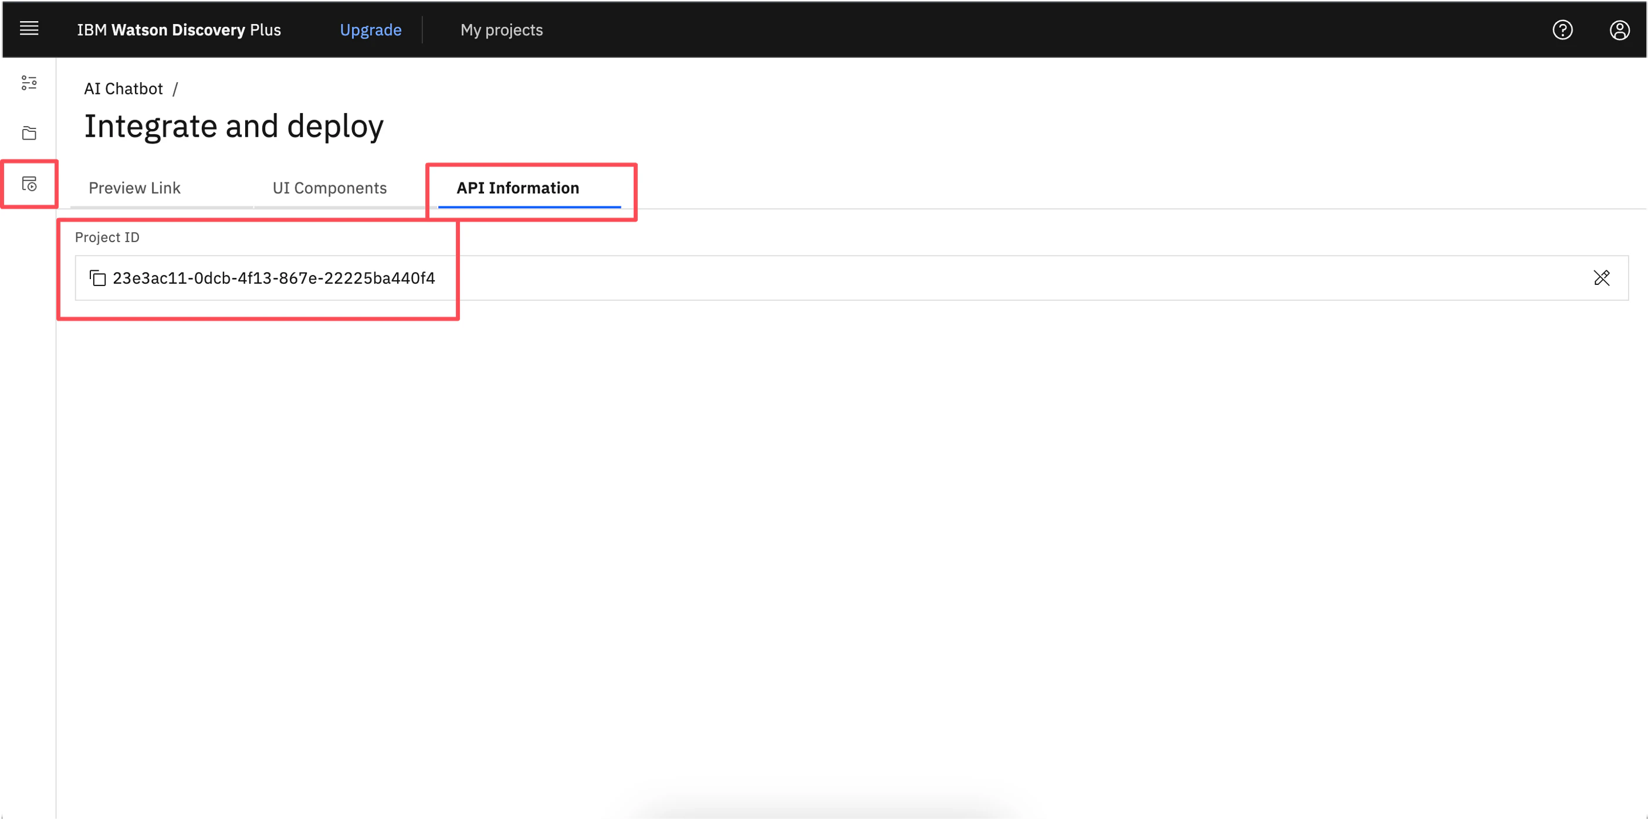Click inside the Project ID field
1648x819 pixels.
pyautogui.click(x=960, y=278)
